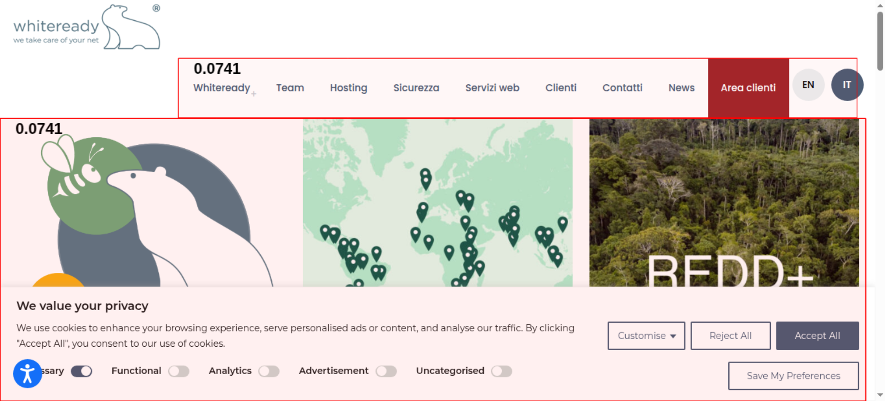This screenshot has height=401, width=885.
Task: Accept all cookies
Action: tap(817, 336)
